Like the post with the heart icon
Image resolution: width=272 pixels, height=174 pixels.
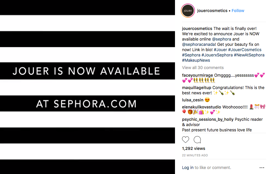(x=186, y=140)
